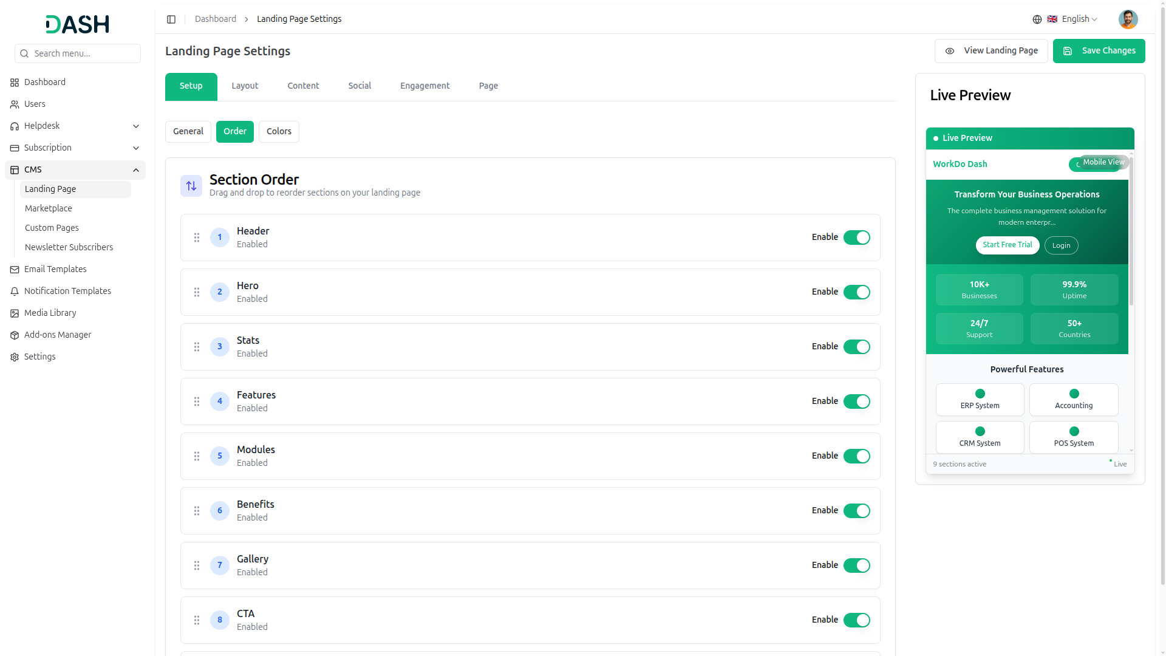Click drag handle icon for Modules section
The image size is (1166, 656).
tap(197, 456)
